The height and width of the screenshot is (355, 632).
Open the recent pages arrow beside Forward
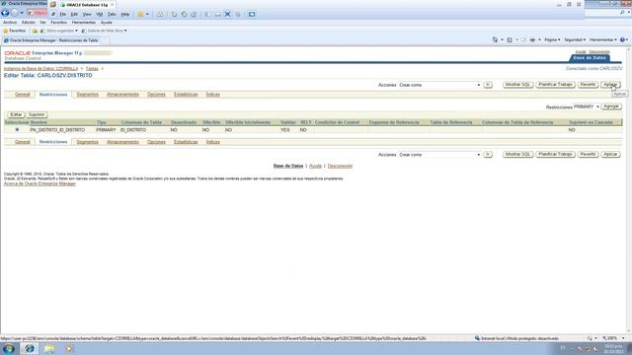22,13
